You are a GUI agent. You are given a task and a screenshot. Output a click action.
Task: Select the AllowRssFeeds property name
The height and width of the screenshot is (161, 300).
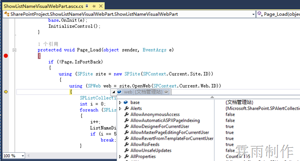coord(145,145)
